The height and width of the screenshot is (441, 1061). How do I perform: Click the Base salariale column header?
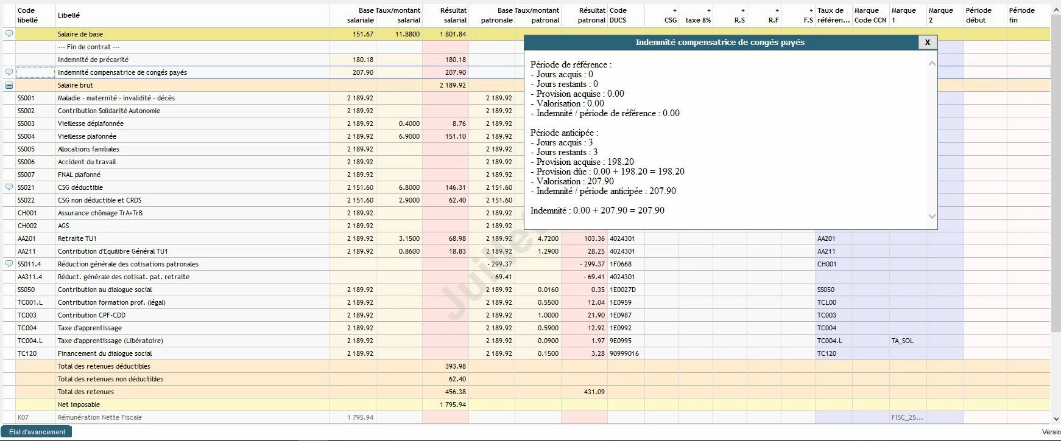point(353,15)
